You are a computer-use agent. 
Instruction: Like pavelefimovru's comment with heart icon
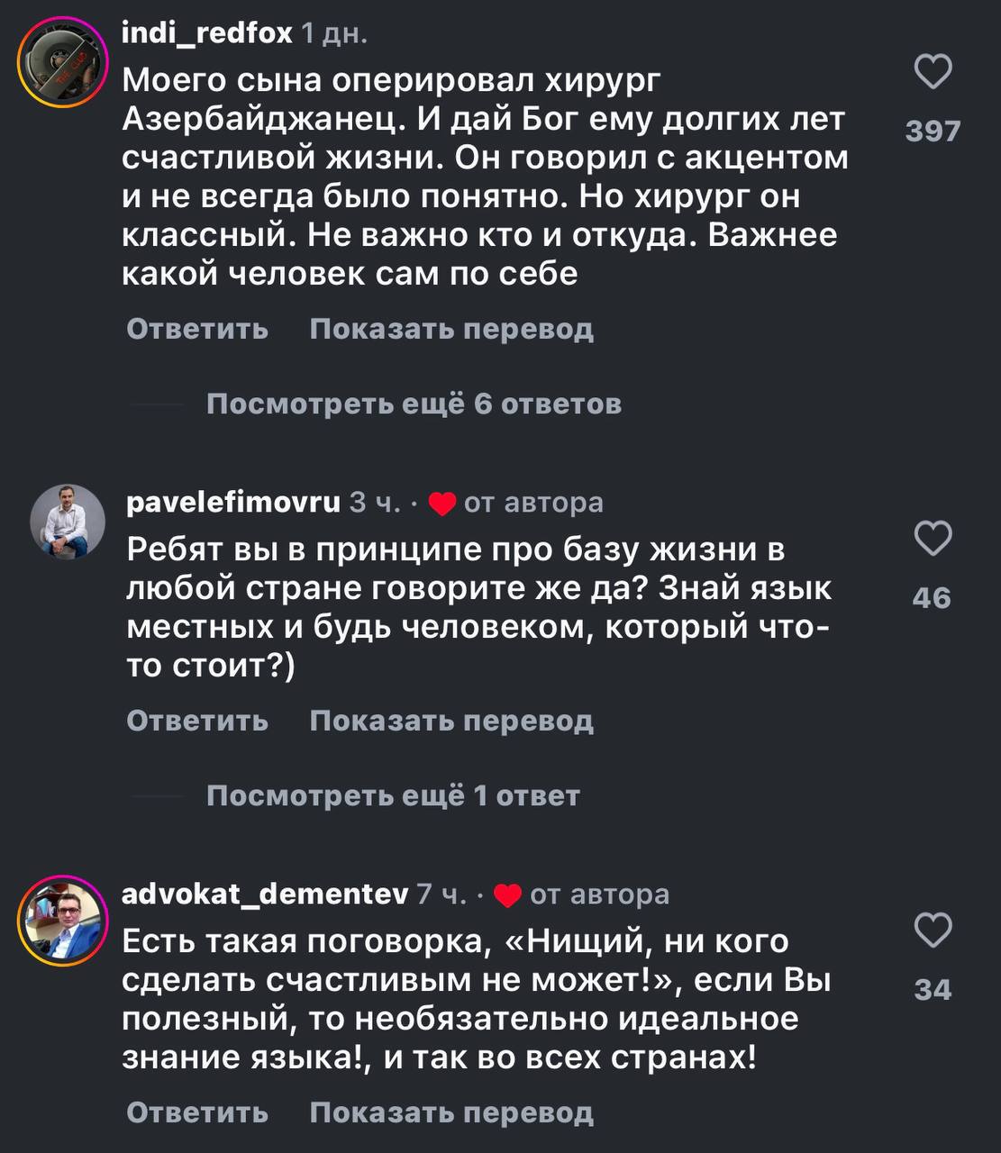[x=933, y=539]
